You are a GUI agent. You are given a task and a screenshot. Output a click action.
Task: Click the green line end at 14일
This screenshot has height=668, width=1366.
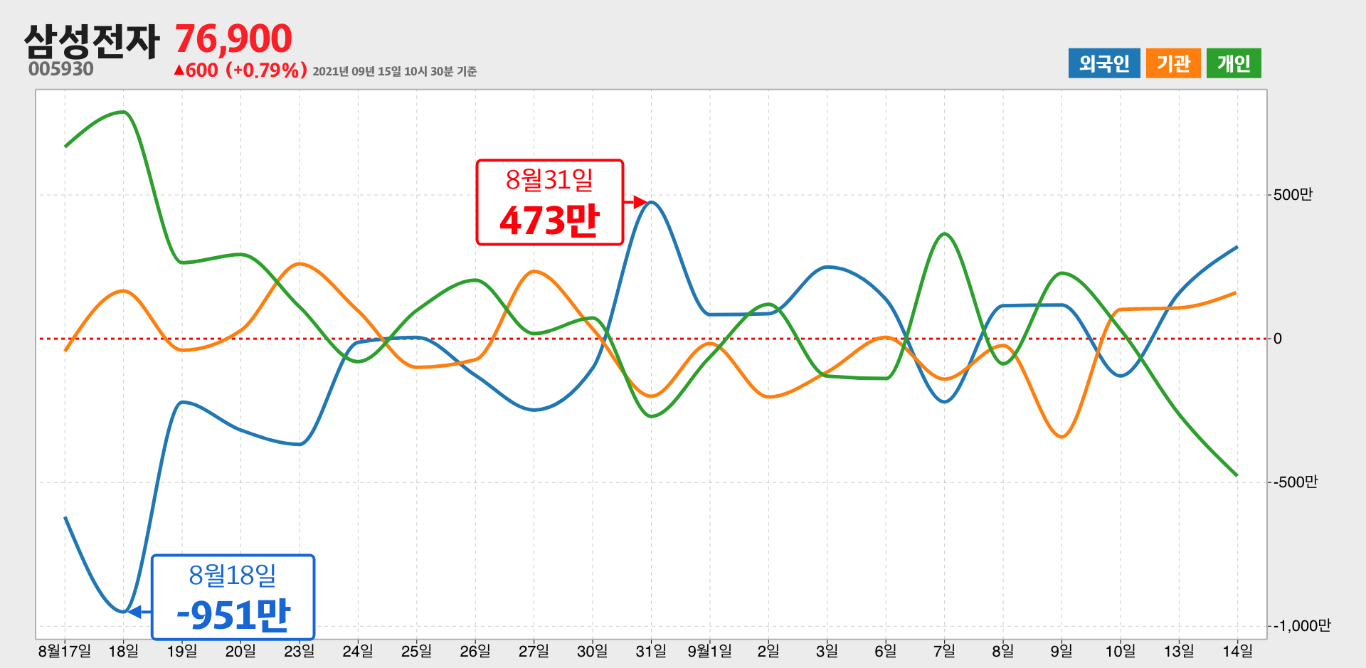tap(1237, 475)
